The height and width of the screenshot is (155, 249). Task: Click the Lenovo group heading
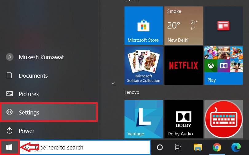132,92
